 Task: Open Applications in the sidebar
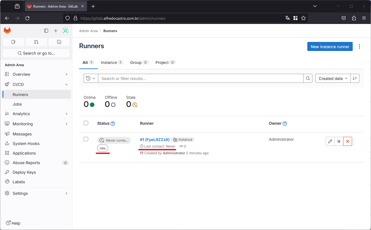pyautogui.click(x=37, y=153)
